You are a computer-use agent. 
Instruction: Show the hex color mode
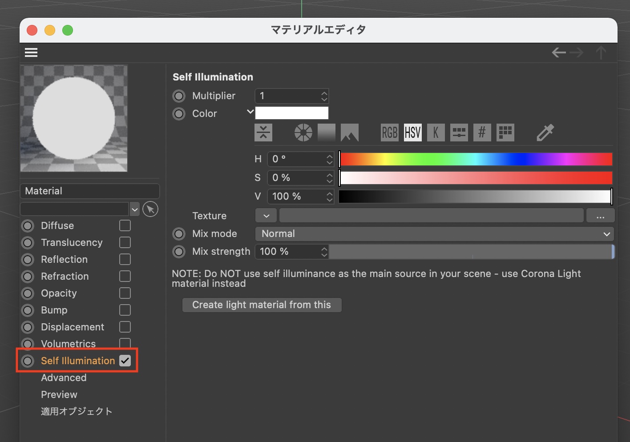[x=482, y=133]
